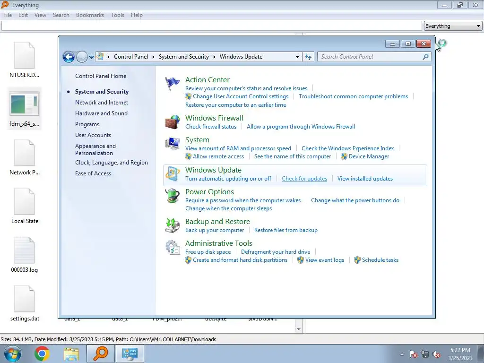Open the Windows Start button
Screen dimensions: 484x363
click(x=13, y=354)
